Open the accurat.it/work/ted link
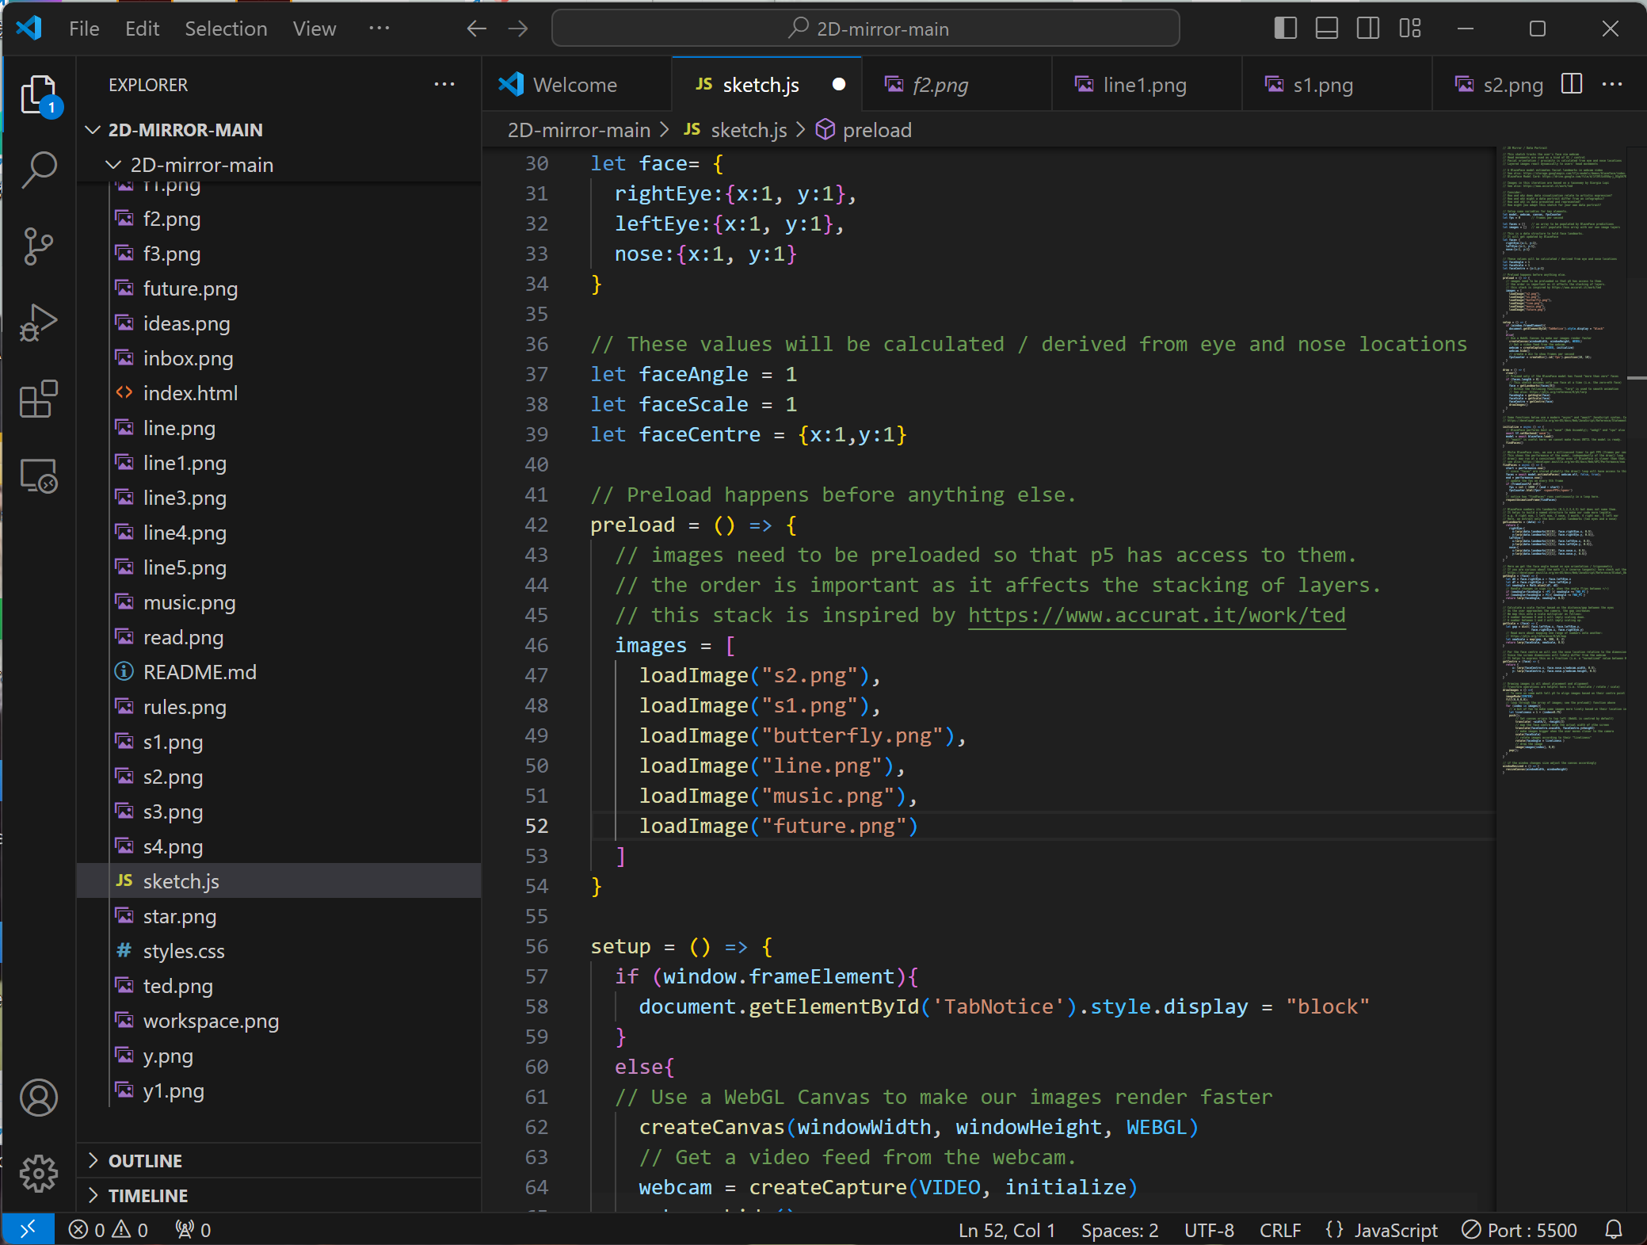1647x1245 pixels. pos(1157,615)
